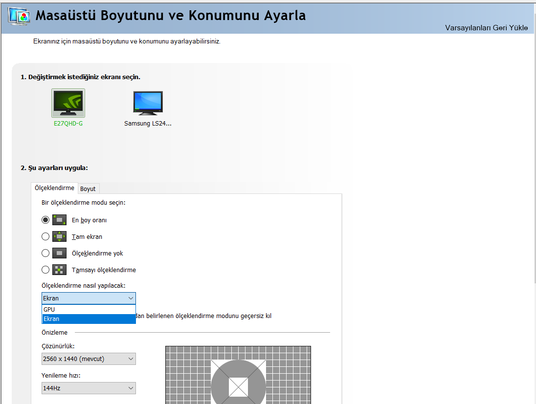
Task: Switch to the Boyut tab
Action: click(x=88, y=189)
